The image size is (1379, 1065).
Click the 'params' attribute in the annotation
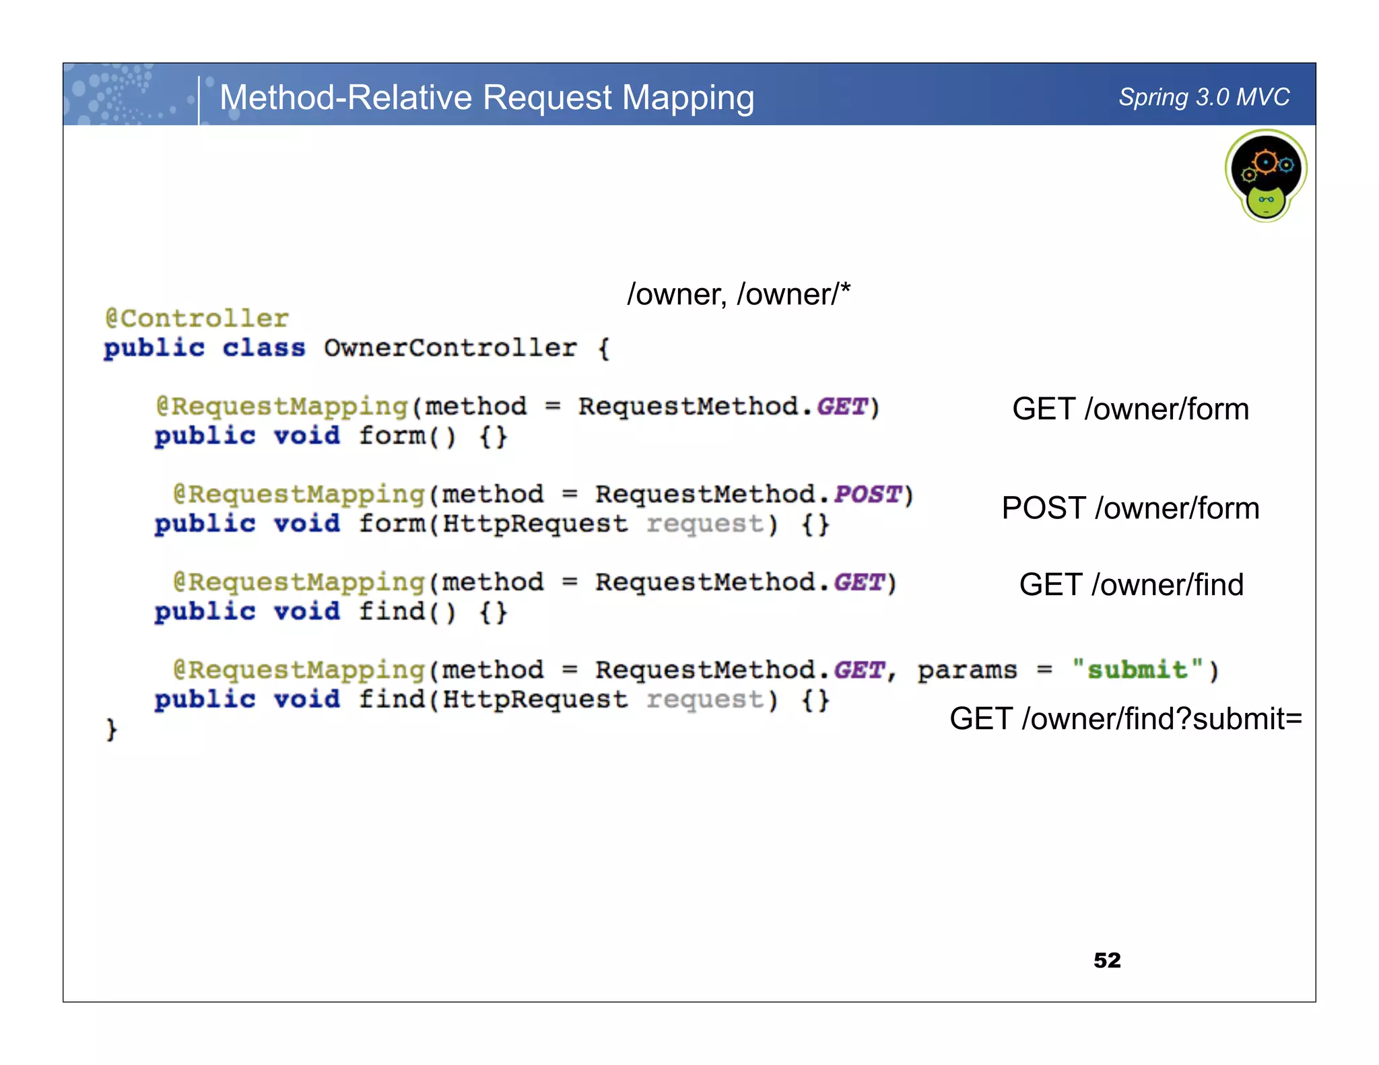pyautogui.click(x=966, y=671)
